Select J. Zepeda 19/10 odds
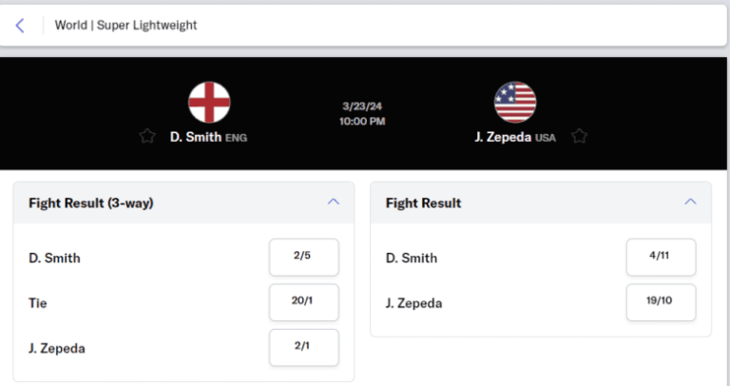The image size is (730, 386). click(662, 302)
